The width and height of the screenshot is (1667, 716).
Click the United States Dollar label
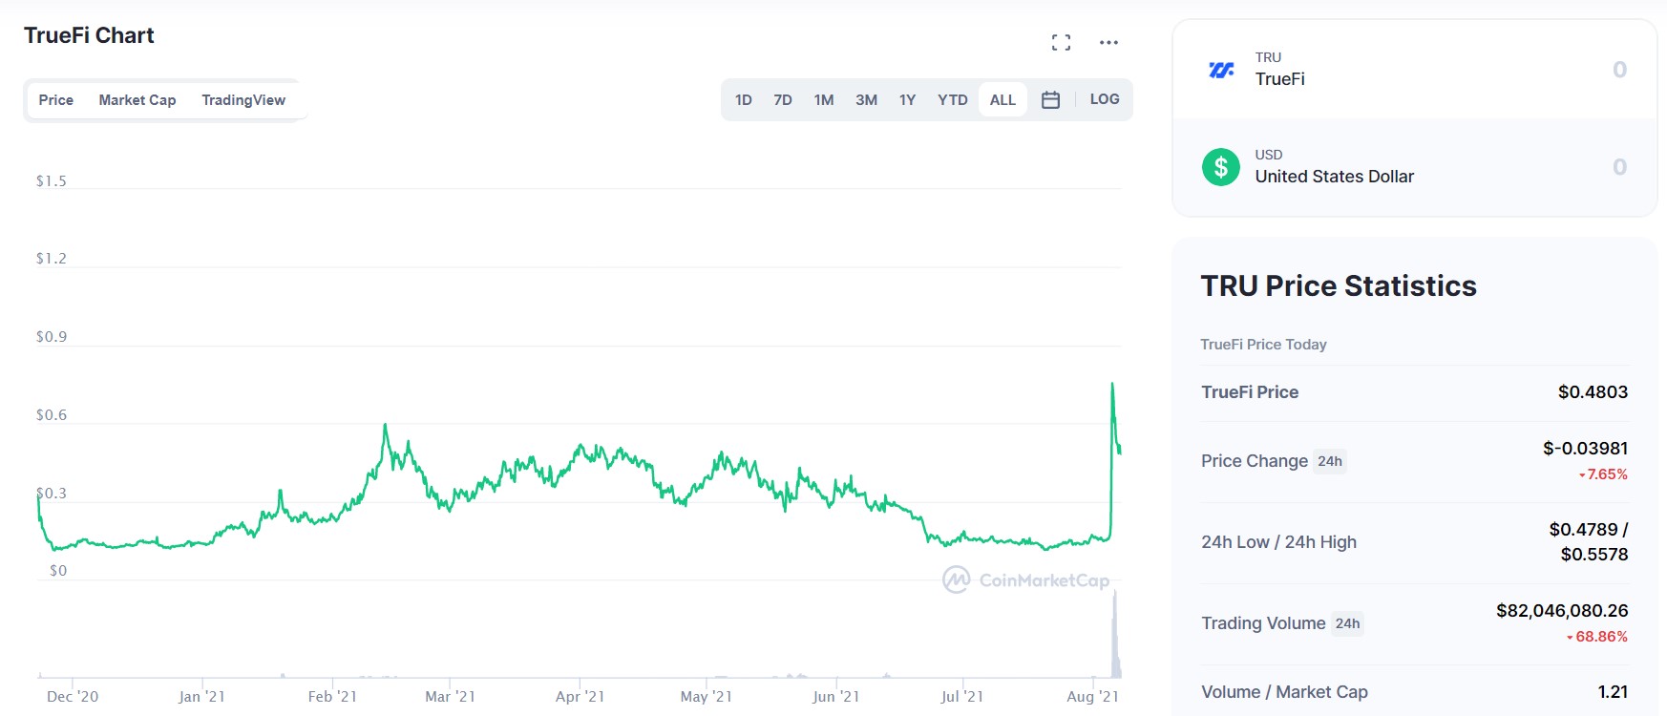click(x=1334, y=177)
